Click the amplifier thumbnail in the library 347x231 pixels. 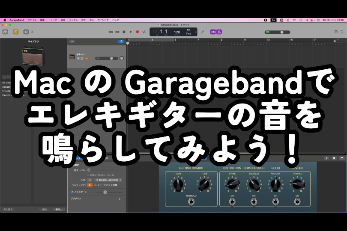click(x=33, y=56)
